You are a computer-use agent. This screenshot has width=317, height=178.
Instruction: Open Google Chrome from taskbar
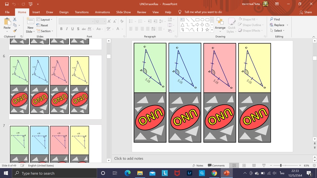pos(214,173)
